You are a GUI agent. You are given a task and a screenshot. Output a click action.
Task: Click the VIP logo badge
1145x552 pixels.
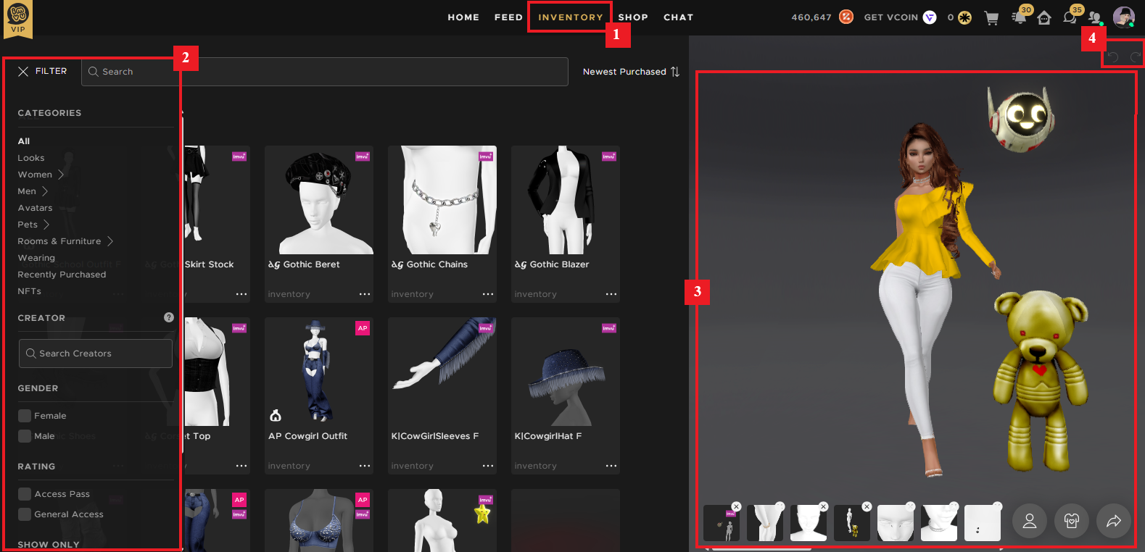(x=17, y=18)
